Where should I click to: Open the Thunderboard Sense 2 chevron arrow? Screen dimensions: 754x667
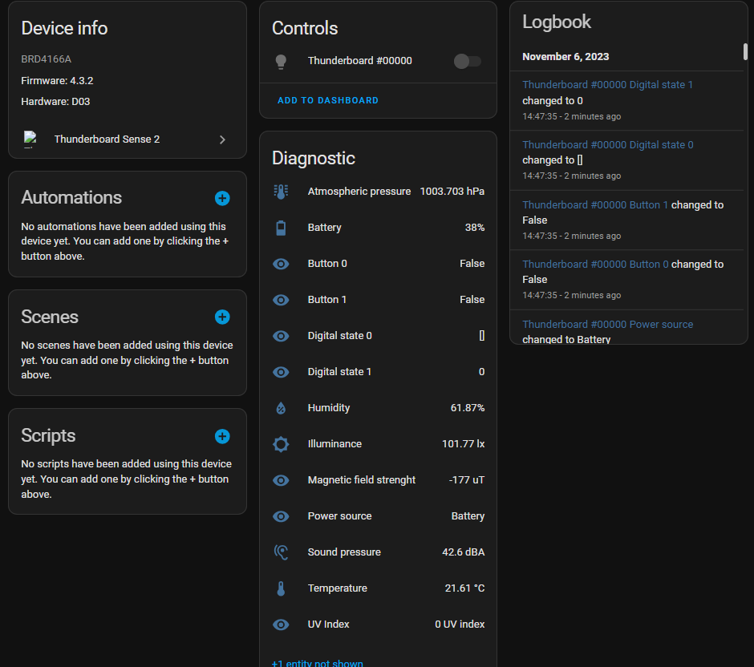tap(222, 139)
